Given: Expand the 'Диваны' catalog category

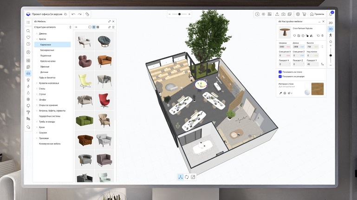Looking at the screenshot, I should (36, 33).
